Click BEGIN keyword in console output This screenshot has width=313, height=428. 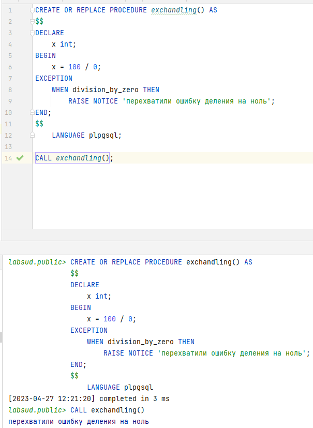(81, 307)
